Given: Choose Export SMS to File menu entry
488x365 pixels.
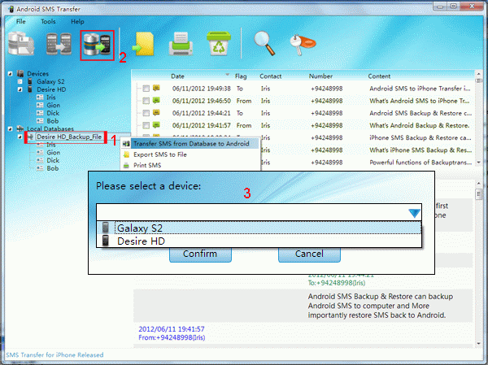Looking at the screenshot, I should pos(190,154).
